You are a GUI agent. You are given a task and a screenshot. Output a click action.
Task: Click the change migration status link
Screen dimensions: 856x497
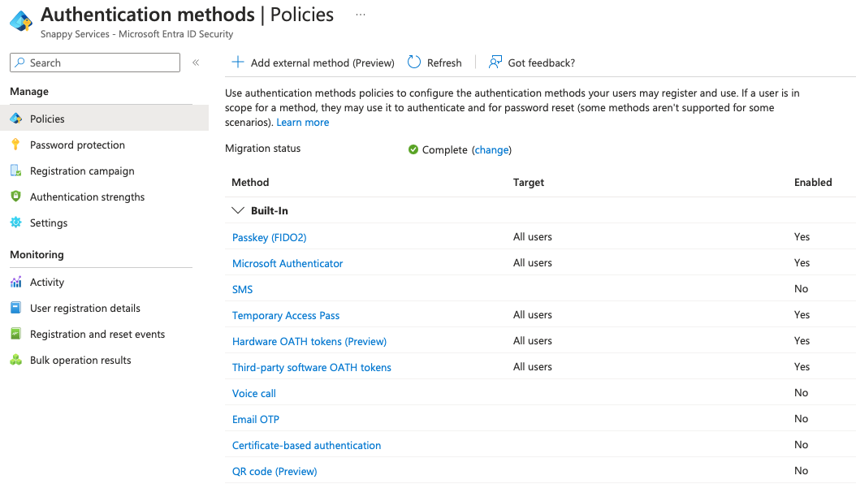click(491, 149)
